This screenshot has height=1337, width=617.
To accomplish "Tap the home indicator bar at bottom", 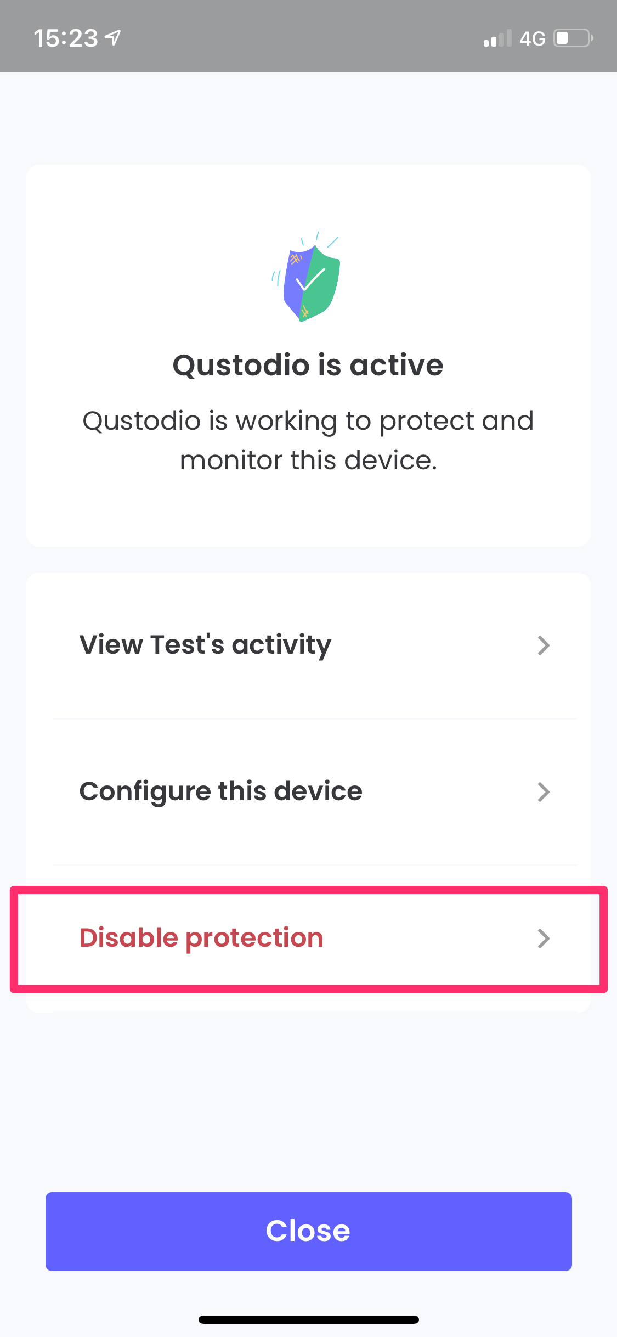I will click(x=308, y=1319).
